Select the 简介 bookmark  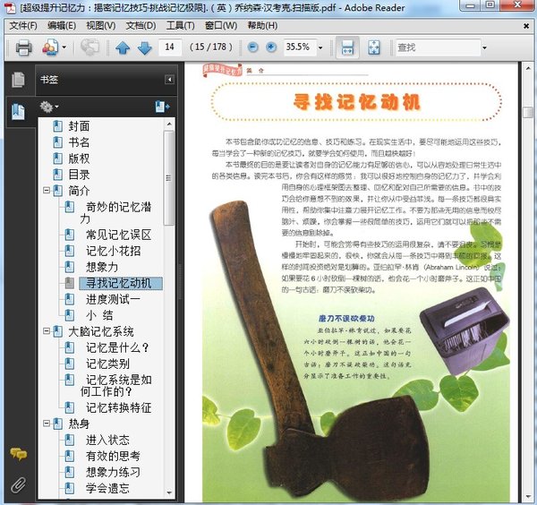coord(79,191)
